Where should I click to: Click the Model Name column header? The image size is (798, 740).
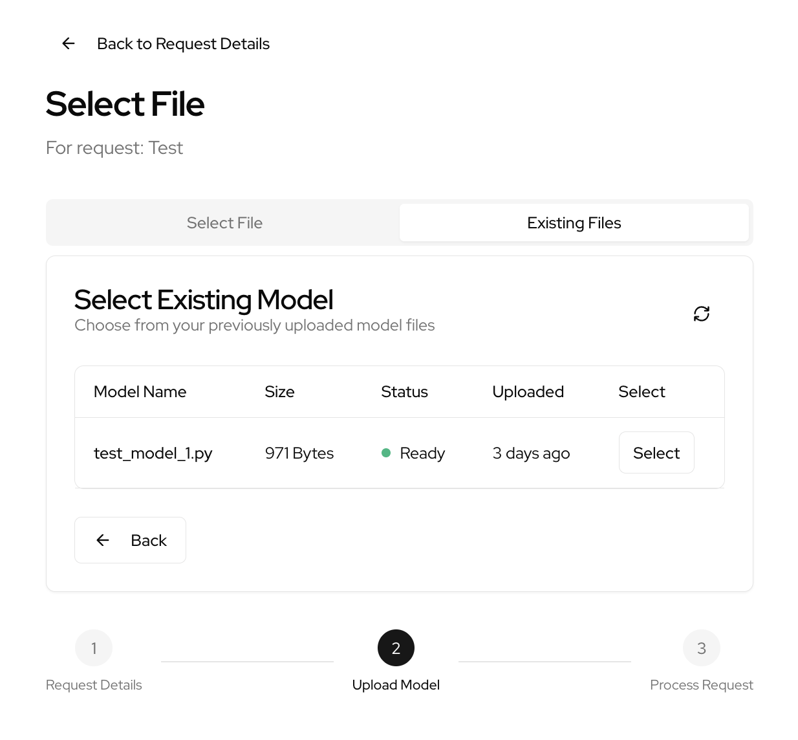tap(140, 392)
